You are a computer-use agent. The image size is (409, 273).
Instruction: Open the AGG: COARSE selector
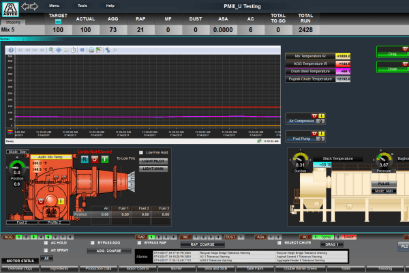pyautogui.click(x=109, y=250)
